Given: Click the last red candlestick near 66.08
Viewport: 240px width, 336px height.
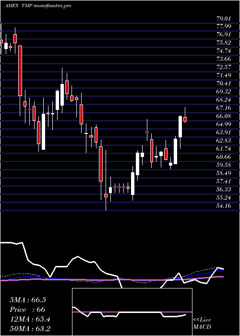Looking at the screenshot, I should 185,119.
